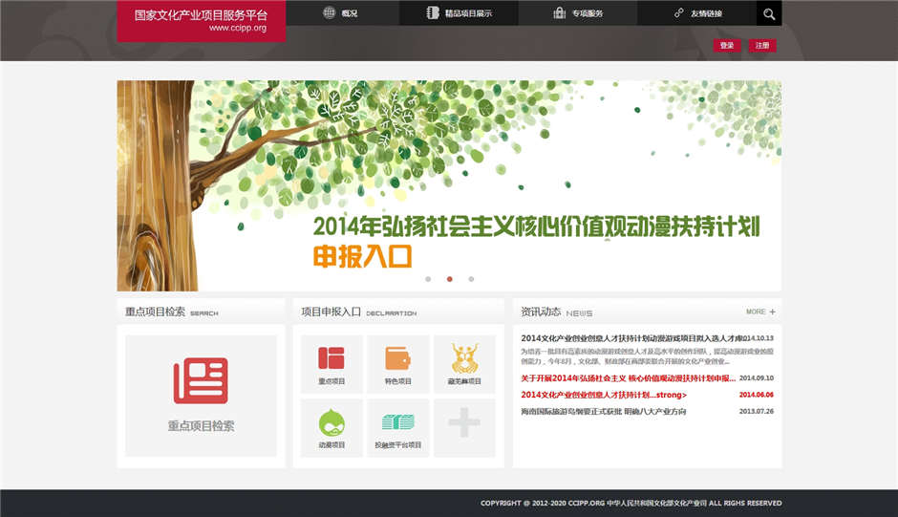898x517 pixels.
Task: Select the middle red carousel dot
Action: pos(450,279)
